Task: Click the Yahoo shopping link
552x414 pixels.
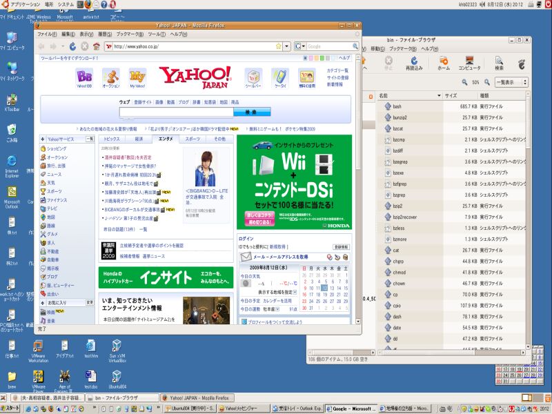Action: [57, 148]
